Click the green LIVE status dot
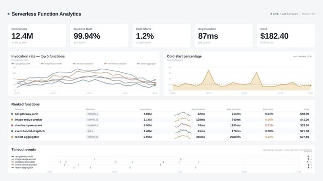323x181 pixels. pyautogui.click(x=271, y=14)
